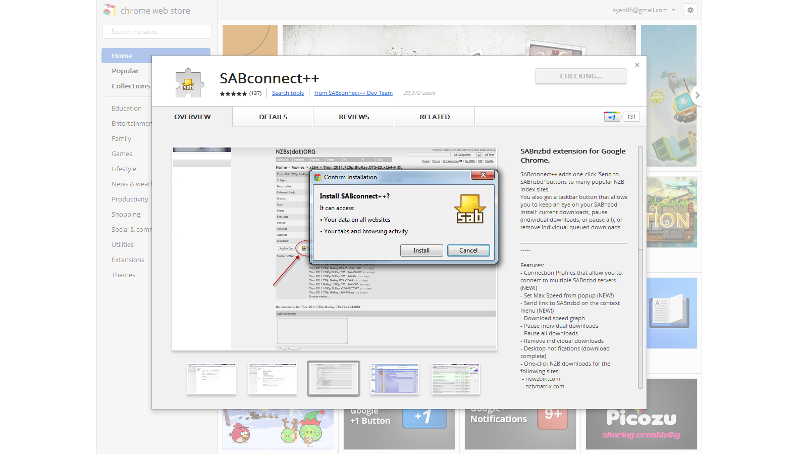Open the Extensions category
798x454 pixels.
[128, 260]
